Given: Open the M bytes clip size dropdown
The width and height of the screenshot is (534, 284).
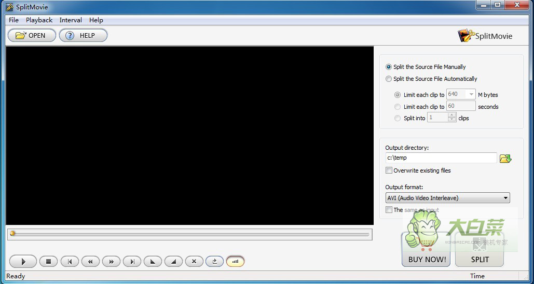Looking at the screenshot, I should tap(471, 94).
